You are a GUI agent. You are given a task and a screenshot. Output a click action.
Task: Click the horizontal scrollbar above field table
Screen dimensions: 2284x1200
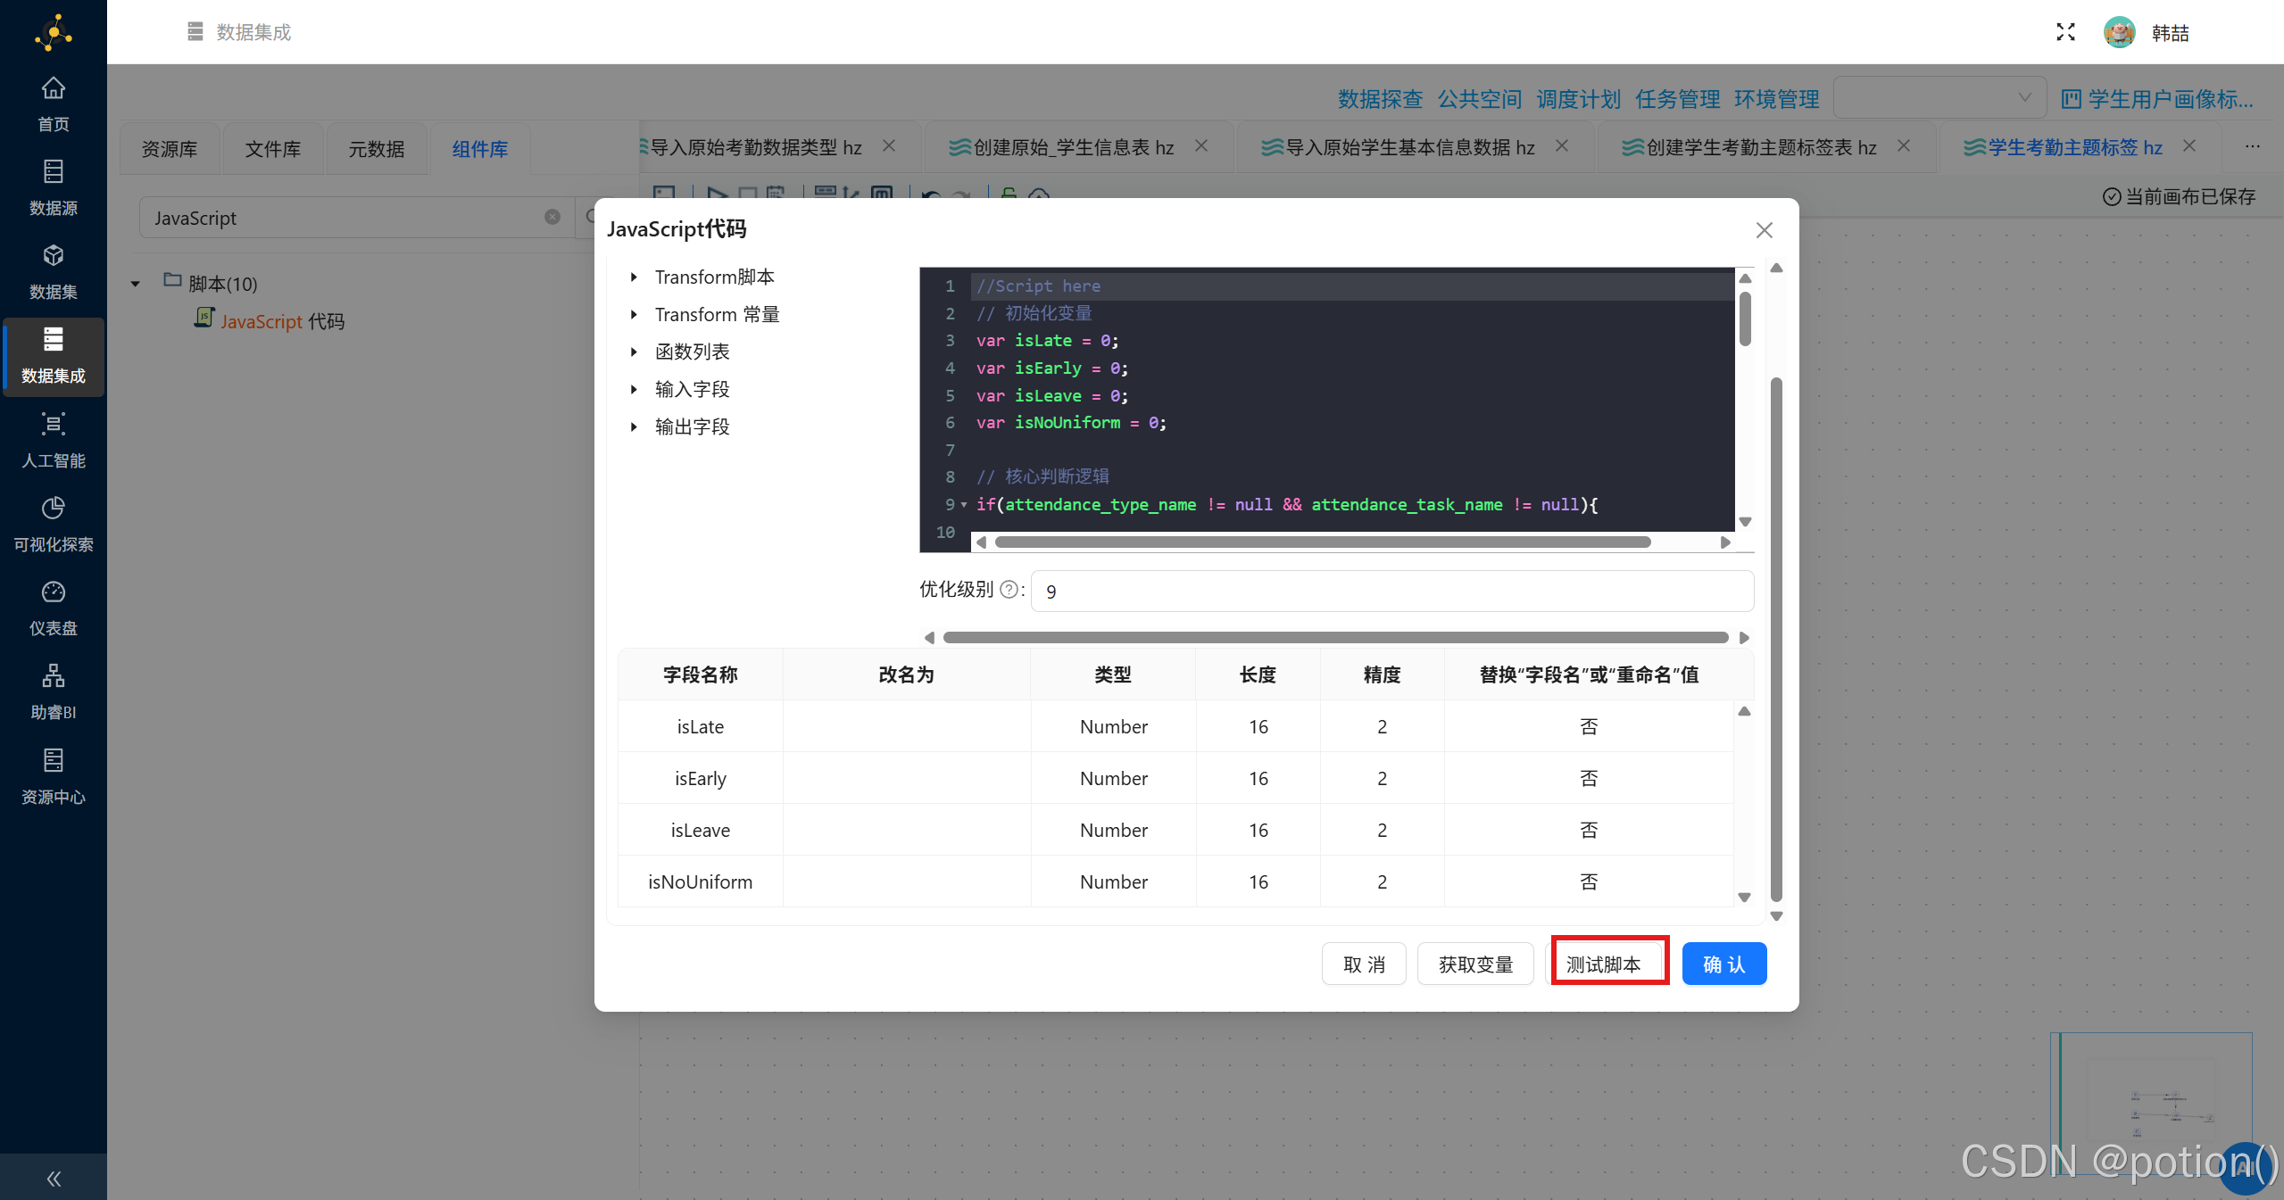1335,637
